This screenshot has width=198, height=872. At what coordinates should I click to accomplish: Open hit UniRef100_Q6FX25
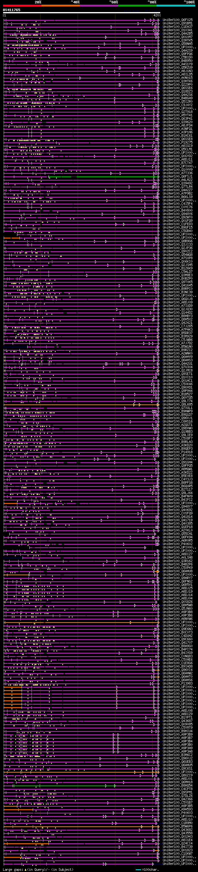point(178,20)
